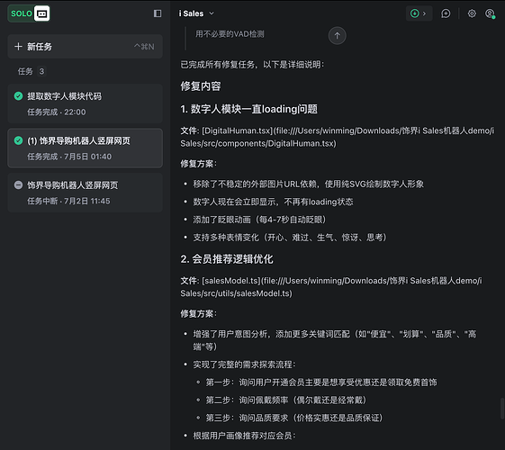The height and width of the screenshot is (450, 505).
Task: Expand the chevron next to download icon
Action: point(425,13)
